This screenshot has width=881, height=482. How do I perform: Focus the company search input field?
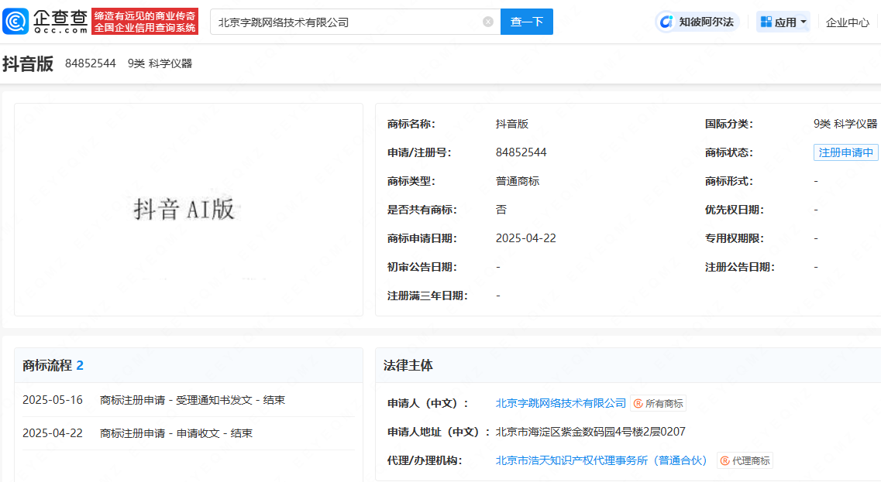click(x=355, y=22)
